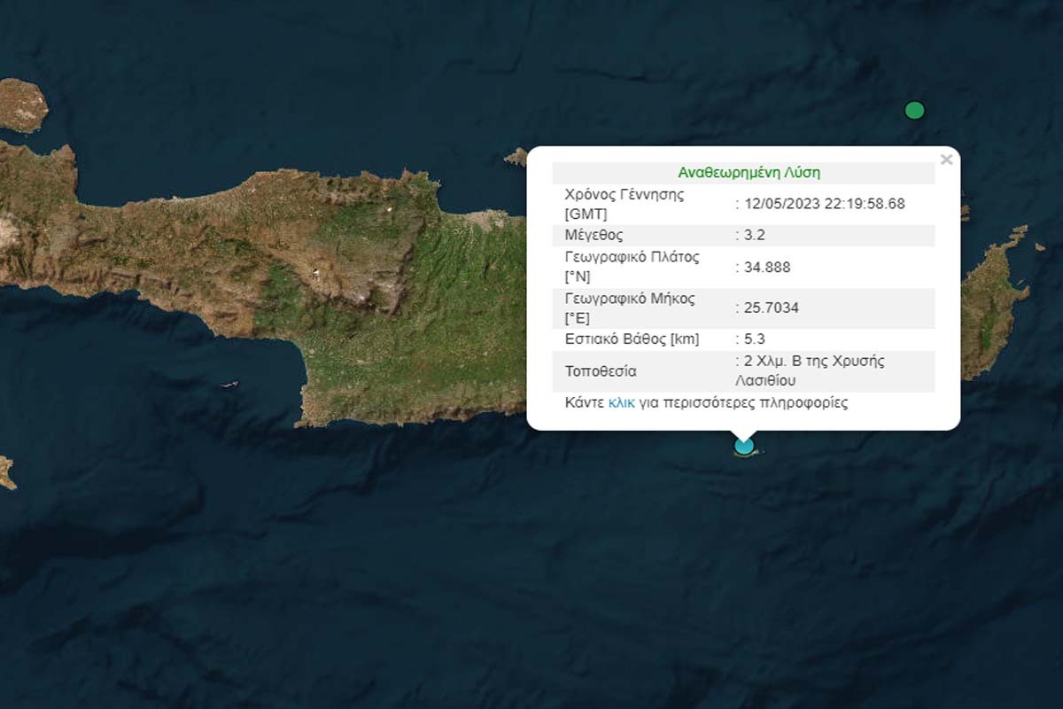Click the 'Γεωγραφικό Πλάτος [°N]' label
The image size is (1063, 709).
point(632,267)
